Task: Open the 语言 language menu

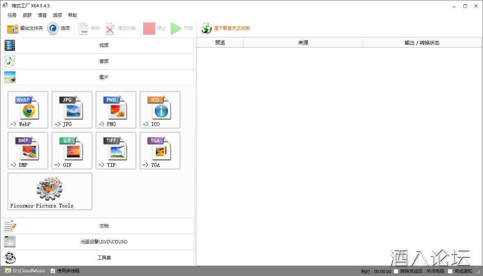Action: (42, 15)
